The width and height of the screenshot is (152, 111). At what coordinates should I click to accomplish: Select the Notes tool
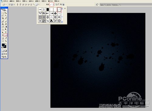[x=3, y=38]
